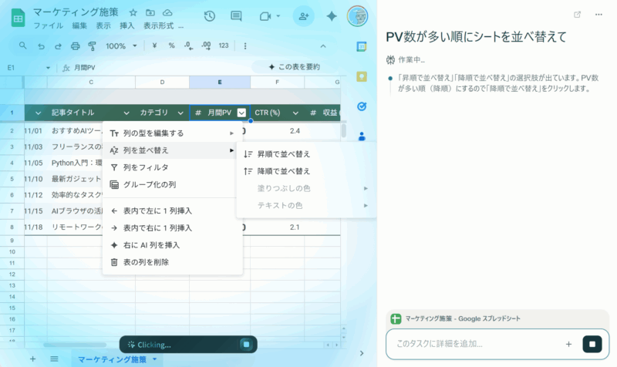Open the カテゴリ column dropdown arrow
This screenshot has height=367, width=617.
pyautogui.click(x=180, y=113)
